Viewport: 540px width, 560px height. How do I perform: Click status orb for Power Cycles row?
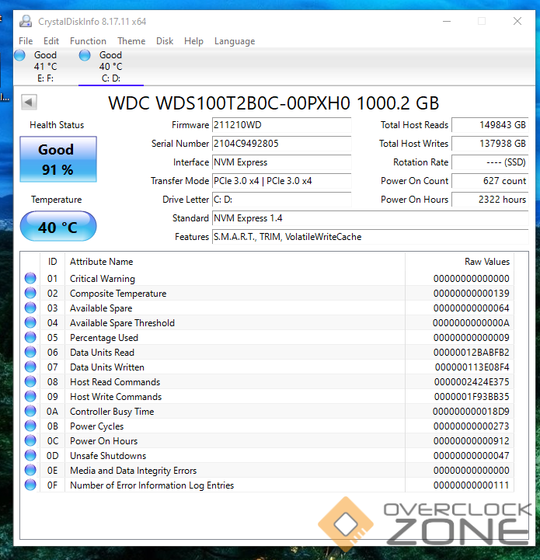click(x=30, y=426)
